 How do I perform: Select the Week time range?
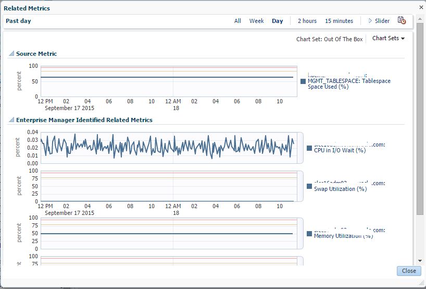click(256, 21)
